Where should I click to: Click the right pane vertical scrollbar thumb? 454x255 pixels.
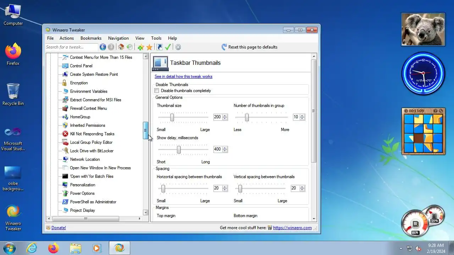[x=314, y=111]
